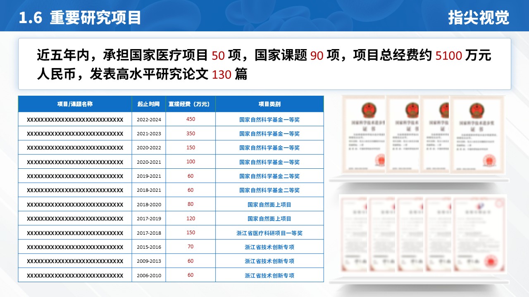Select the "项目类别" column header
This screenshot has height=297, width=529.
269,104
